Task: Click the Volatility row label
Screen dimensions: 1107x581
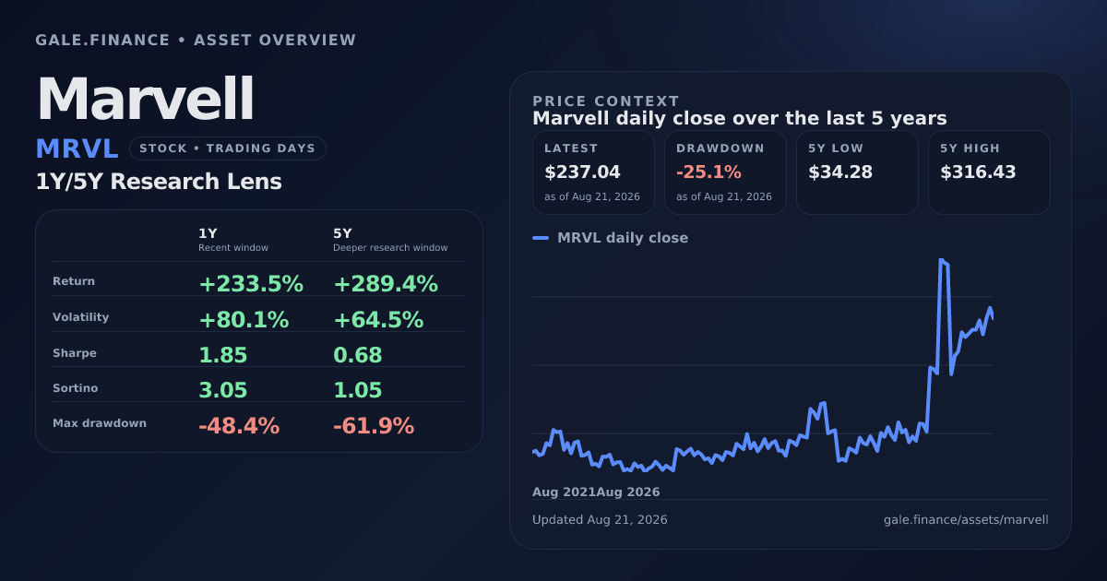Action: (x=81, y=317)
